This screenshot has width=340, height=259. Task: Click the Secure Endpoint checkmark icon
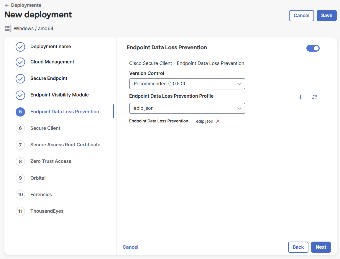20,79
